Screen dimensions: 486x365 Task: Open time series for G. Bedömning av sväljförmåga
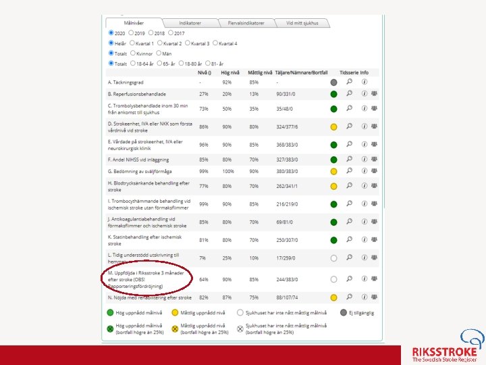tap(350, 170)
